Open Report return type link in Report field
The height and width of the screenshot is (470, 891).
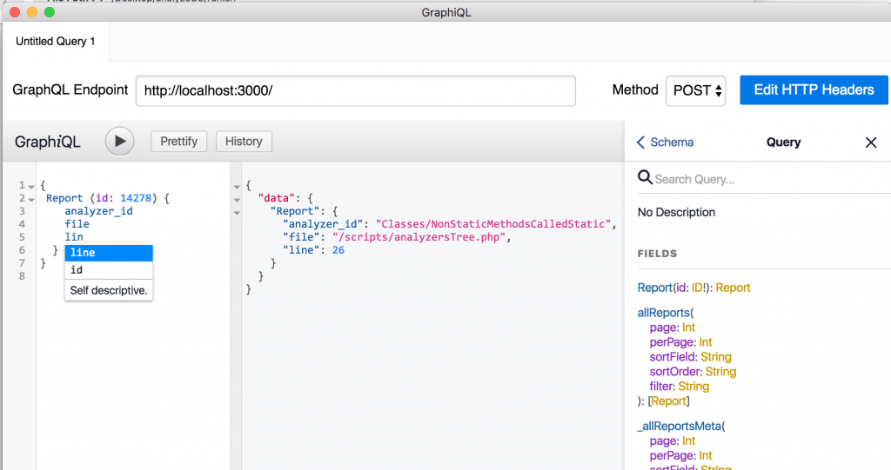(733, 288)
